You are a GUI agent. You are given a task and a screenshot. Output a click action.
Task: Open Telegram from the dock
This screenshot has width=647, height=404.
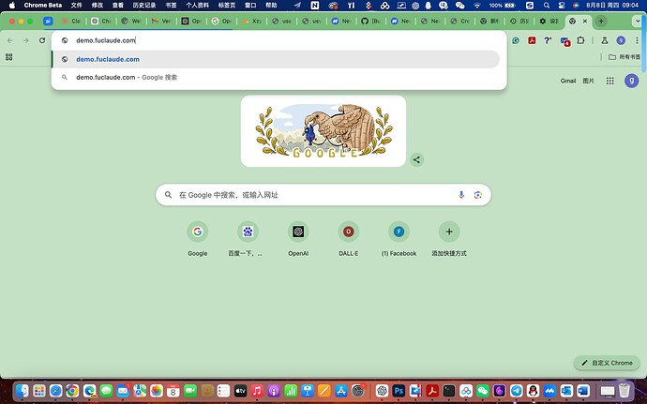coord(517,390)
